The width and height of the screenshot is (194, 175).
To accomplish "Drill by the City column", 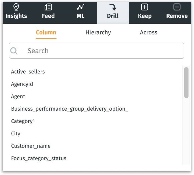I will 16,134.
